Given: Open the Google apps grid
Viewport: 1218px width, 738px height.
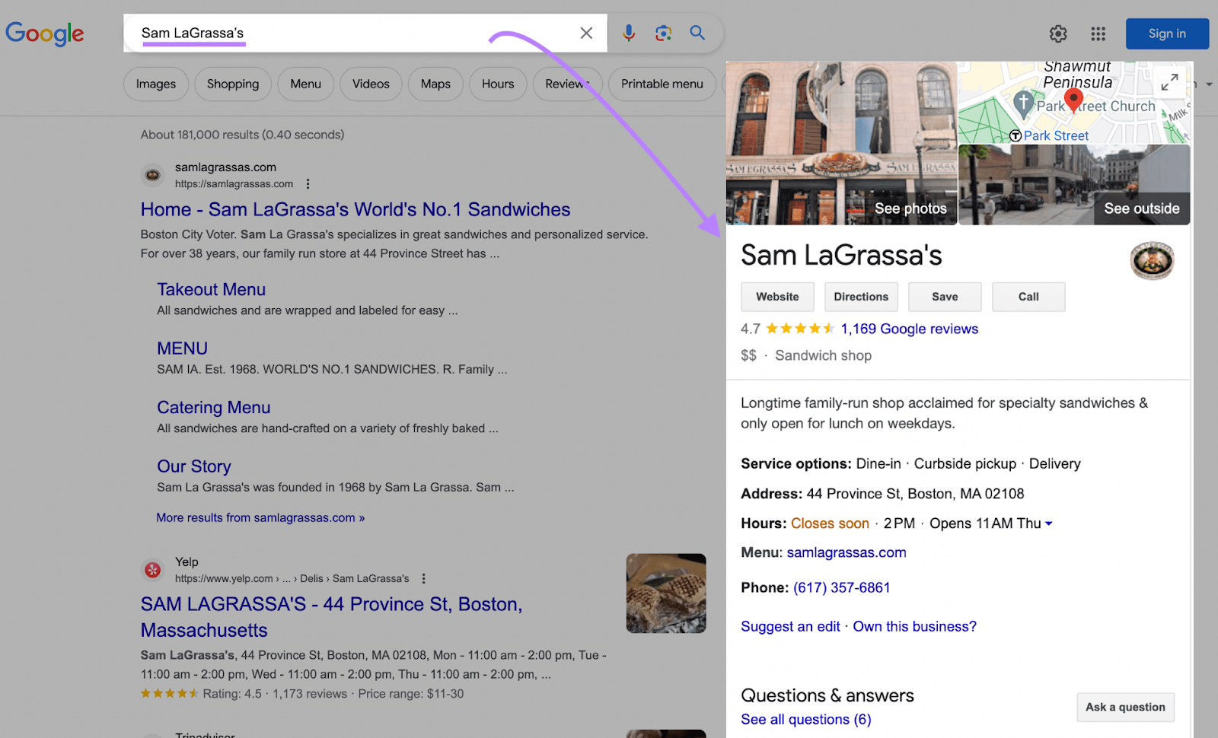Looking at the screenshot, I should tap(1096, 33).
